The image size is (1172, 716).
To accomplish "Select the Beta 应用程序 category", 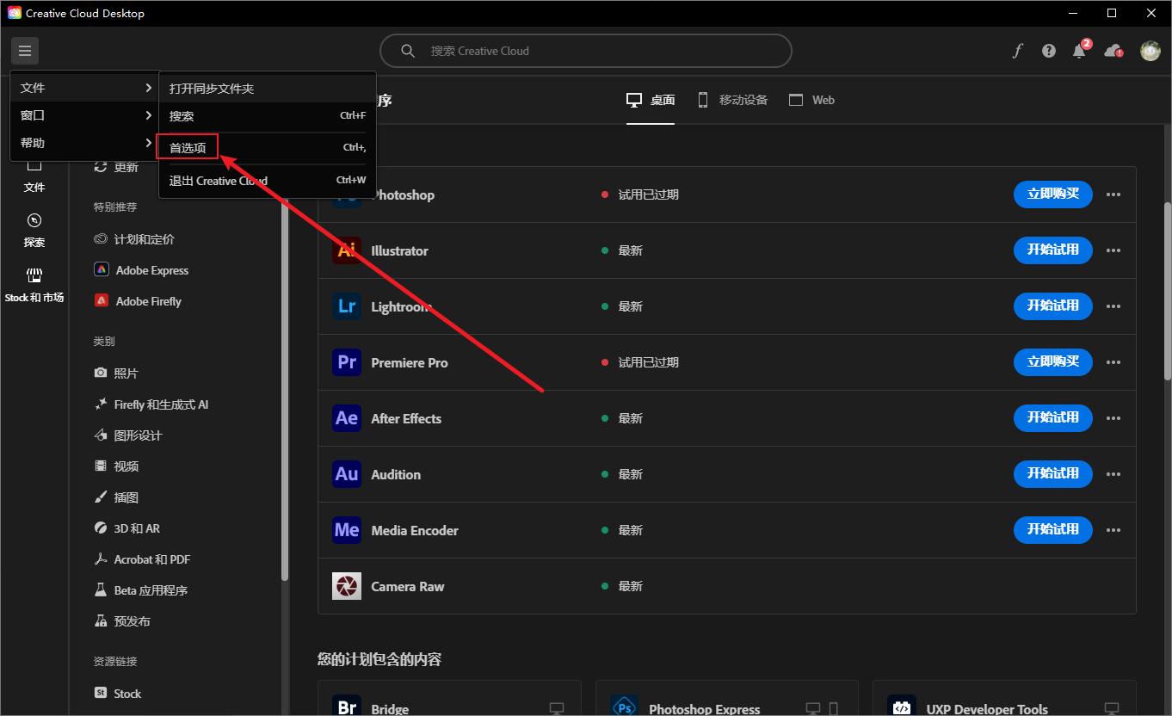I will tap(140, 590).
